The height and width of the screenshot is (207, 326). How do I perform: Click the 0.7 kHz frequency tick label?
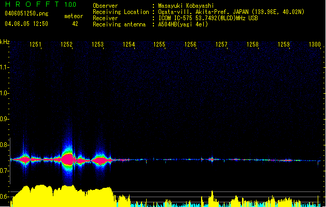pyautogui.click(x=4, y=171)
